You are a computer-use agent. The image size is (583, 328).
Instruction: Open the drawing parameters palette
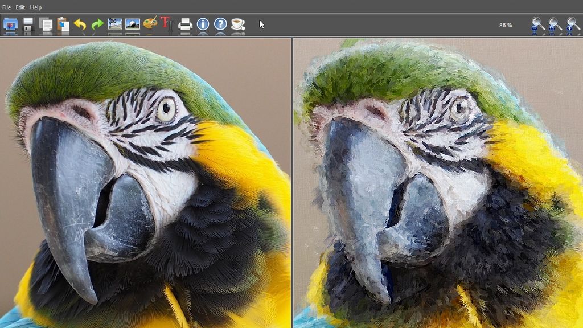[x=150, y=24]
